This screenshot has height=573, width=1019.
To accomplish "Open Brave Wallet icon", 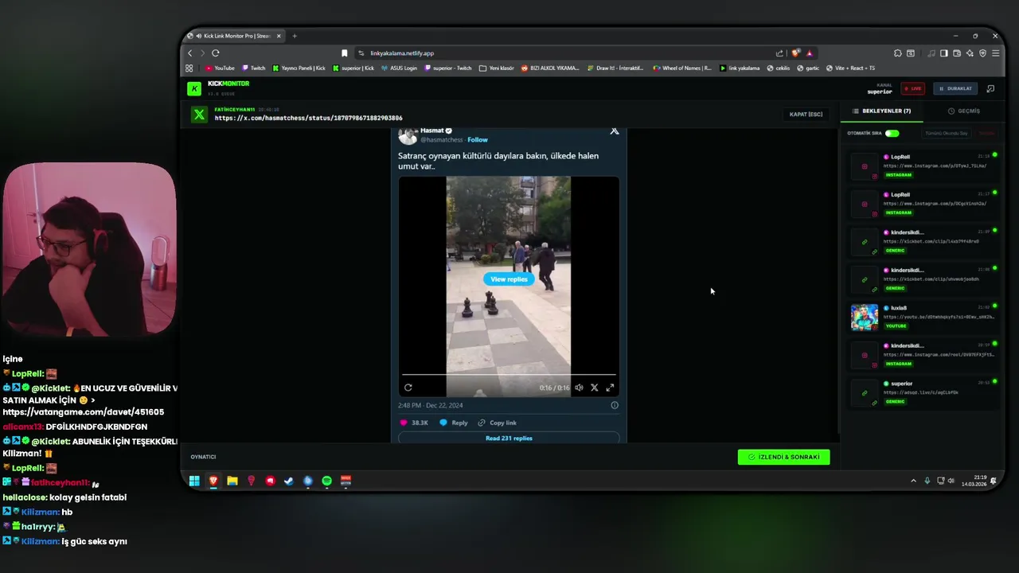I will (x=957, y=53).
